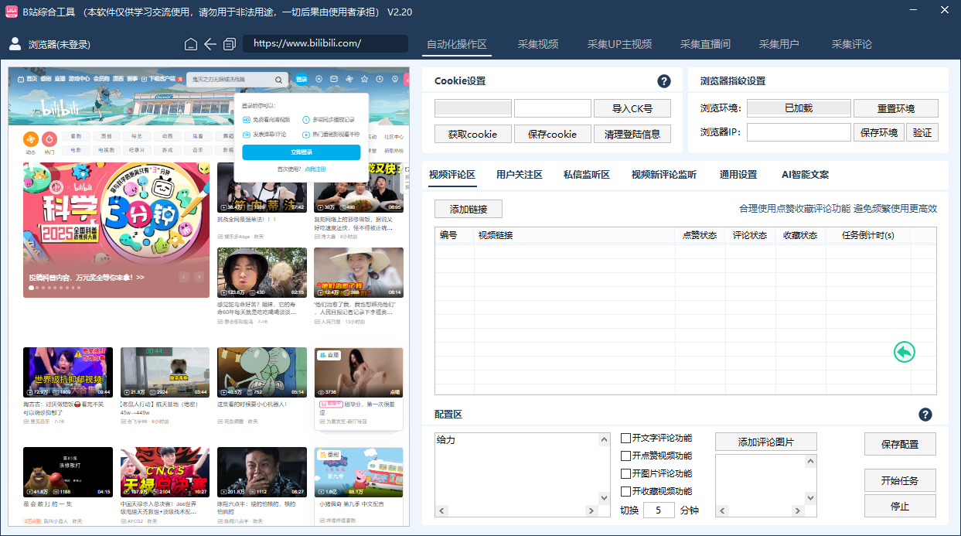The width and height of the screenshot is (961, 536).
Task: Enable the 开点赞视频功能 checkbox
Action: pyautogui.click(x=625, y=456)
